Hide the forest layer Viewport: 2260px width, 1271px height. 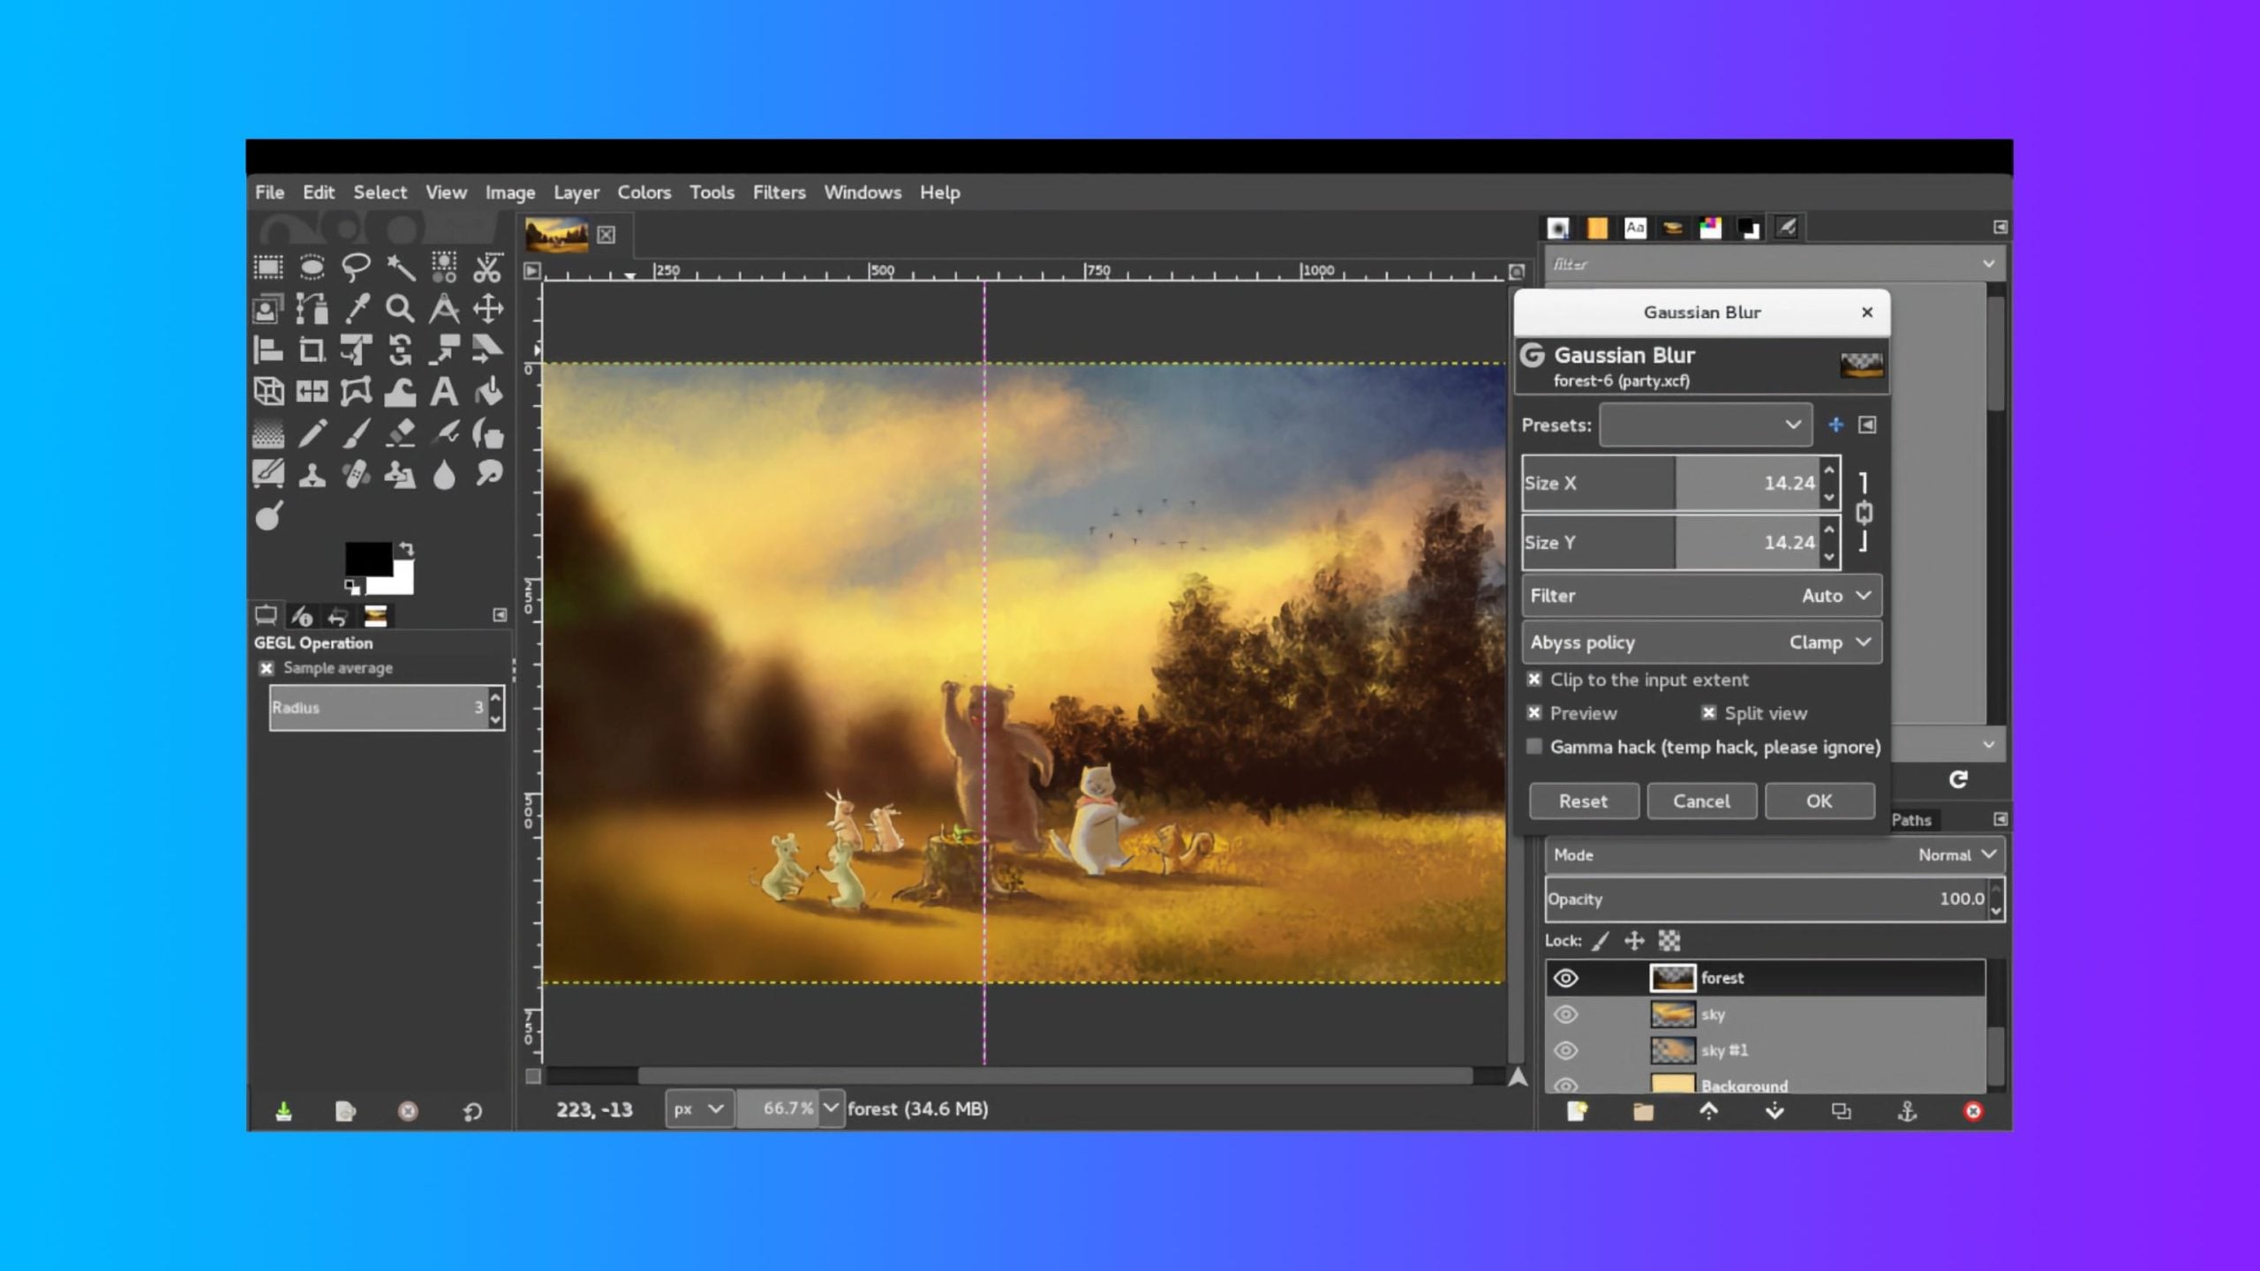(1565, 978)
